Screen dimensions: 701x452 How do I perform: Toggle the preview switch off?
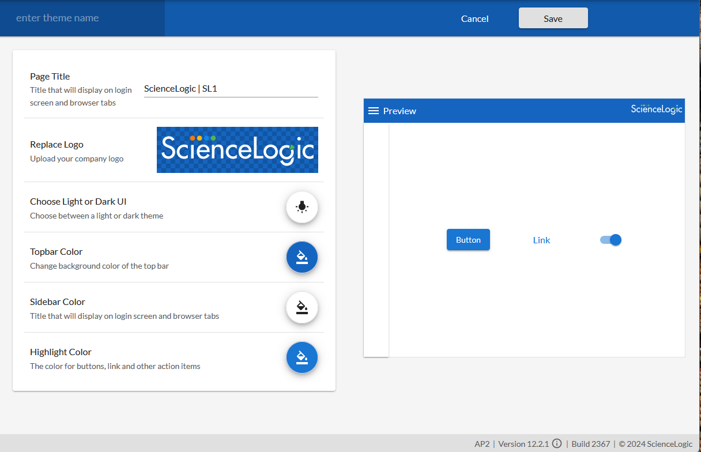pyautogui.click(x=610, y=240)
